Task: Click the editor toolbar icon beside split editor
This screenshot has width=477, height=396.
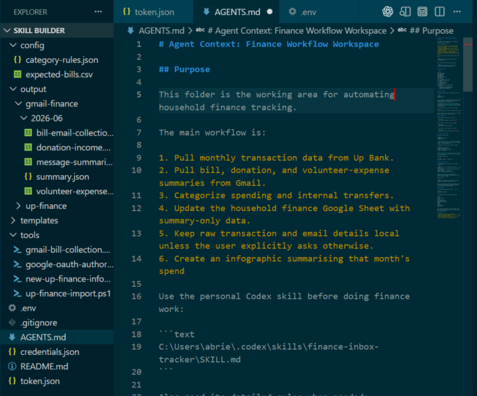Action: point(422,12)
